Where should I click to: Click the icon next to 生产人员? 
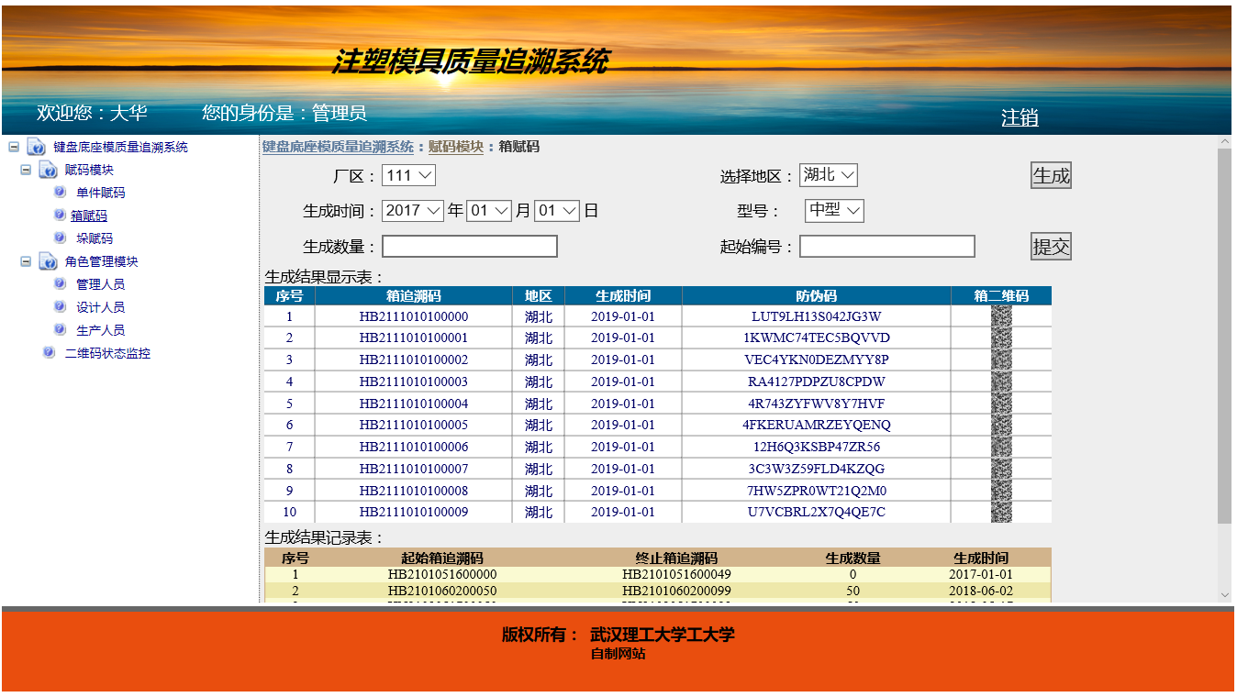click(61, 330)
